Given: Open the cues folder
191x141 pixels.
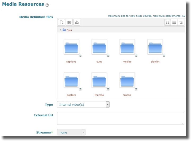Looking at the screenshot, I should (x=99, y=47).
